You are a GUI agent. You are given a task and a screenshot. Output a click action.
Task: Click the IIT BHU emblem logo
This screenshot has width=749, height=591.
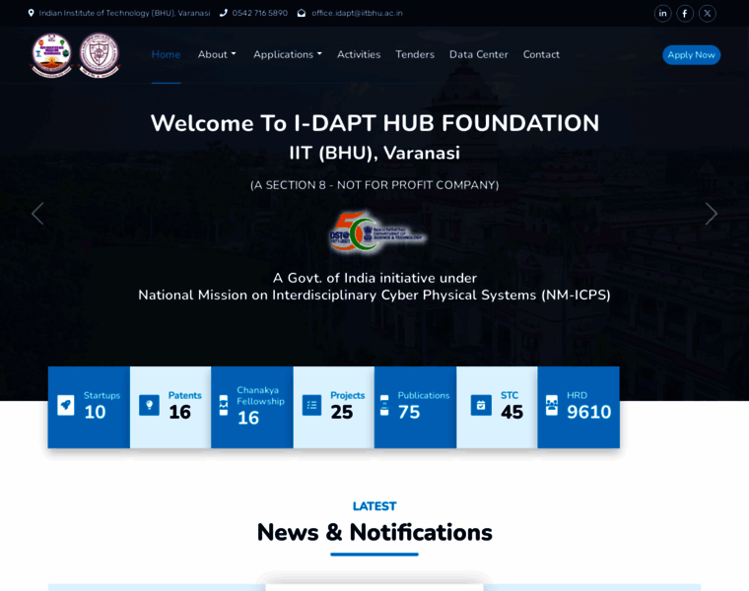99,55
